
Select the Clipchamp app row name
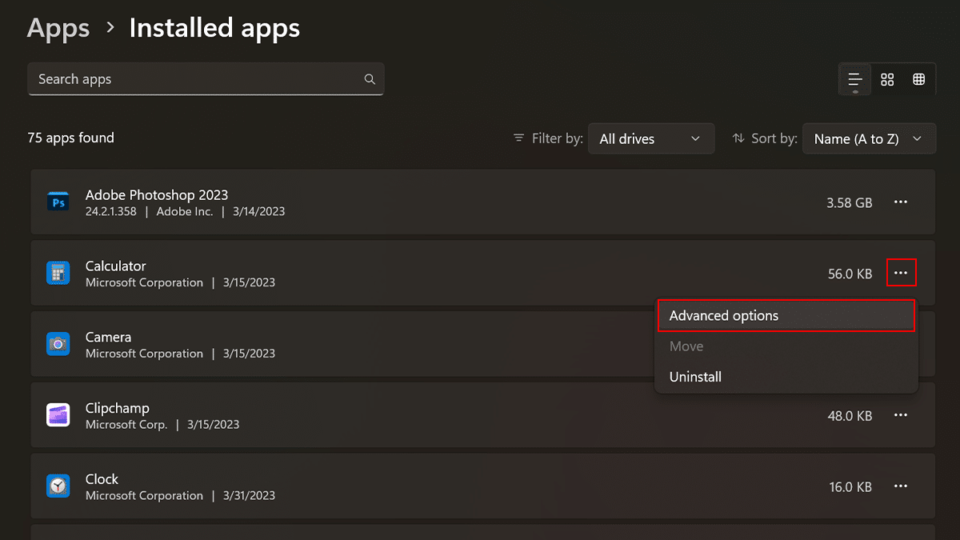pyautogui.click(x=118, y=408)
